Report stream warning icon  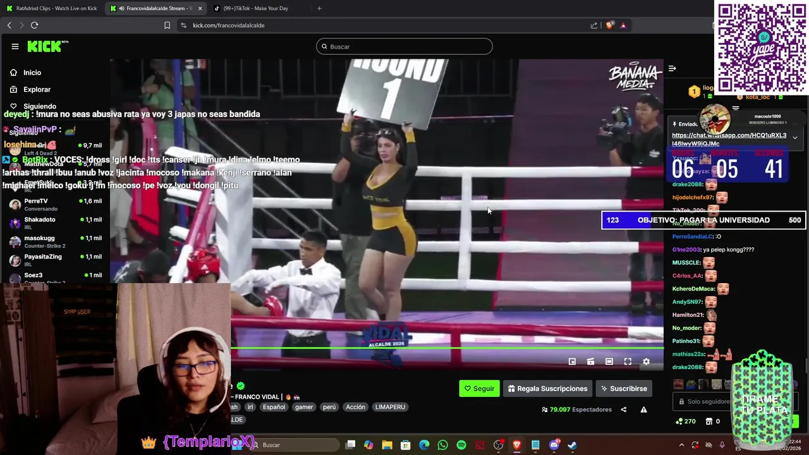pyautogui.click(x=643, y=409)
